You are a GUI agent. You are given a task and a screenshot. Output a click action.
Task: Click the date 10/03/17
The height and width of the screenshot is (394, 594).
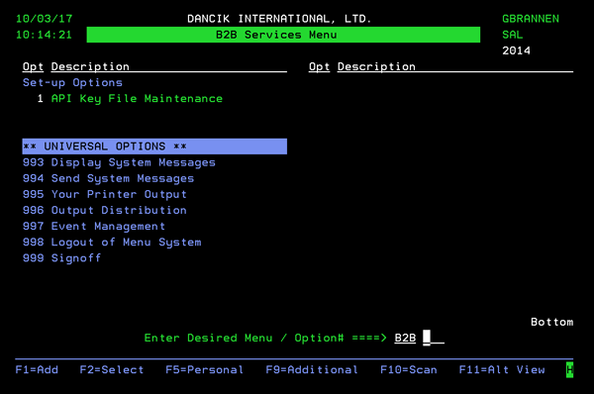click(44, 19)
